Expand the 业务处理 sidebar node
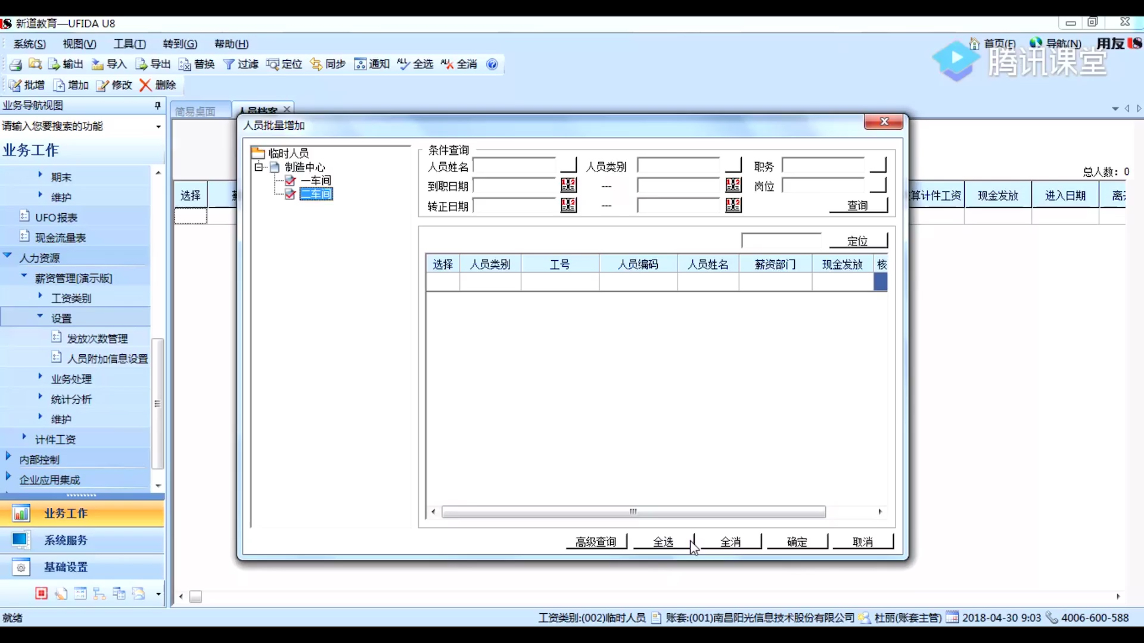This screenshot has width=1144, height=643. (x=40, y=376)
